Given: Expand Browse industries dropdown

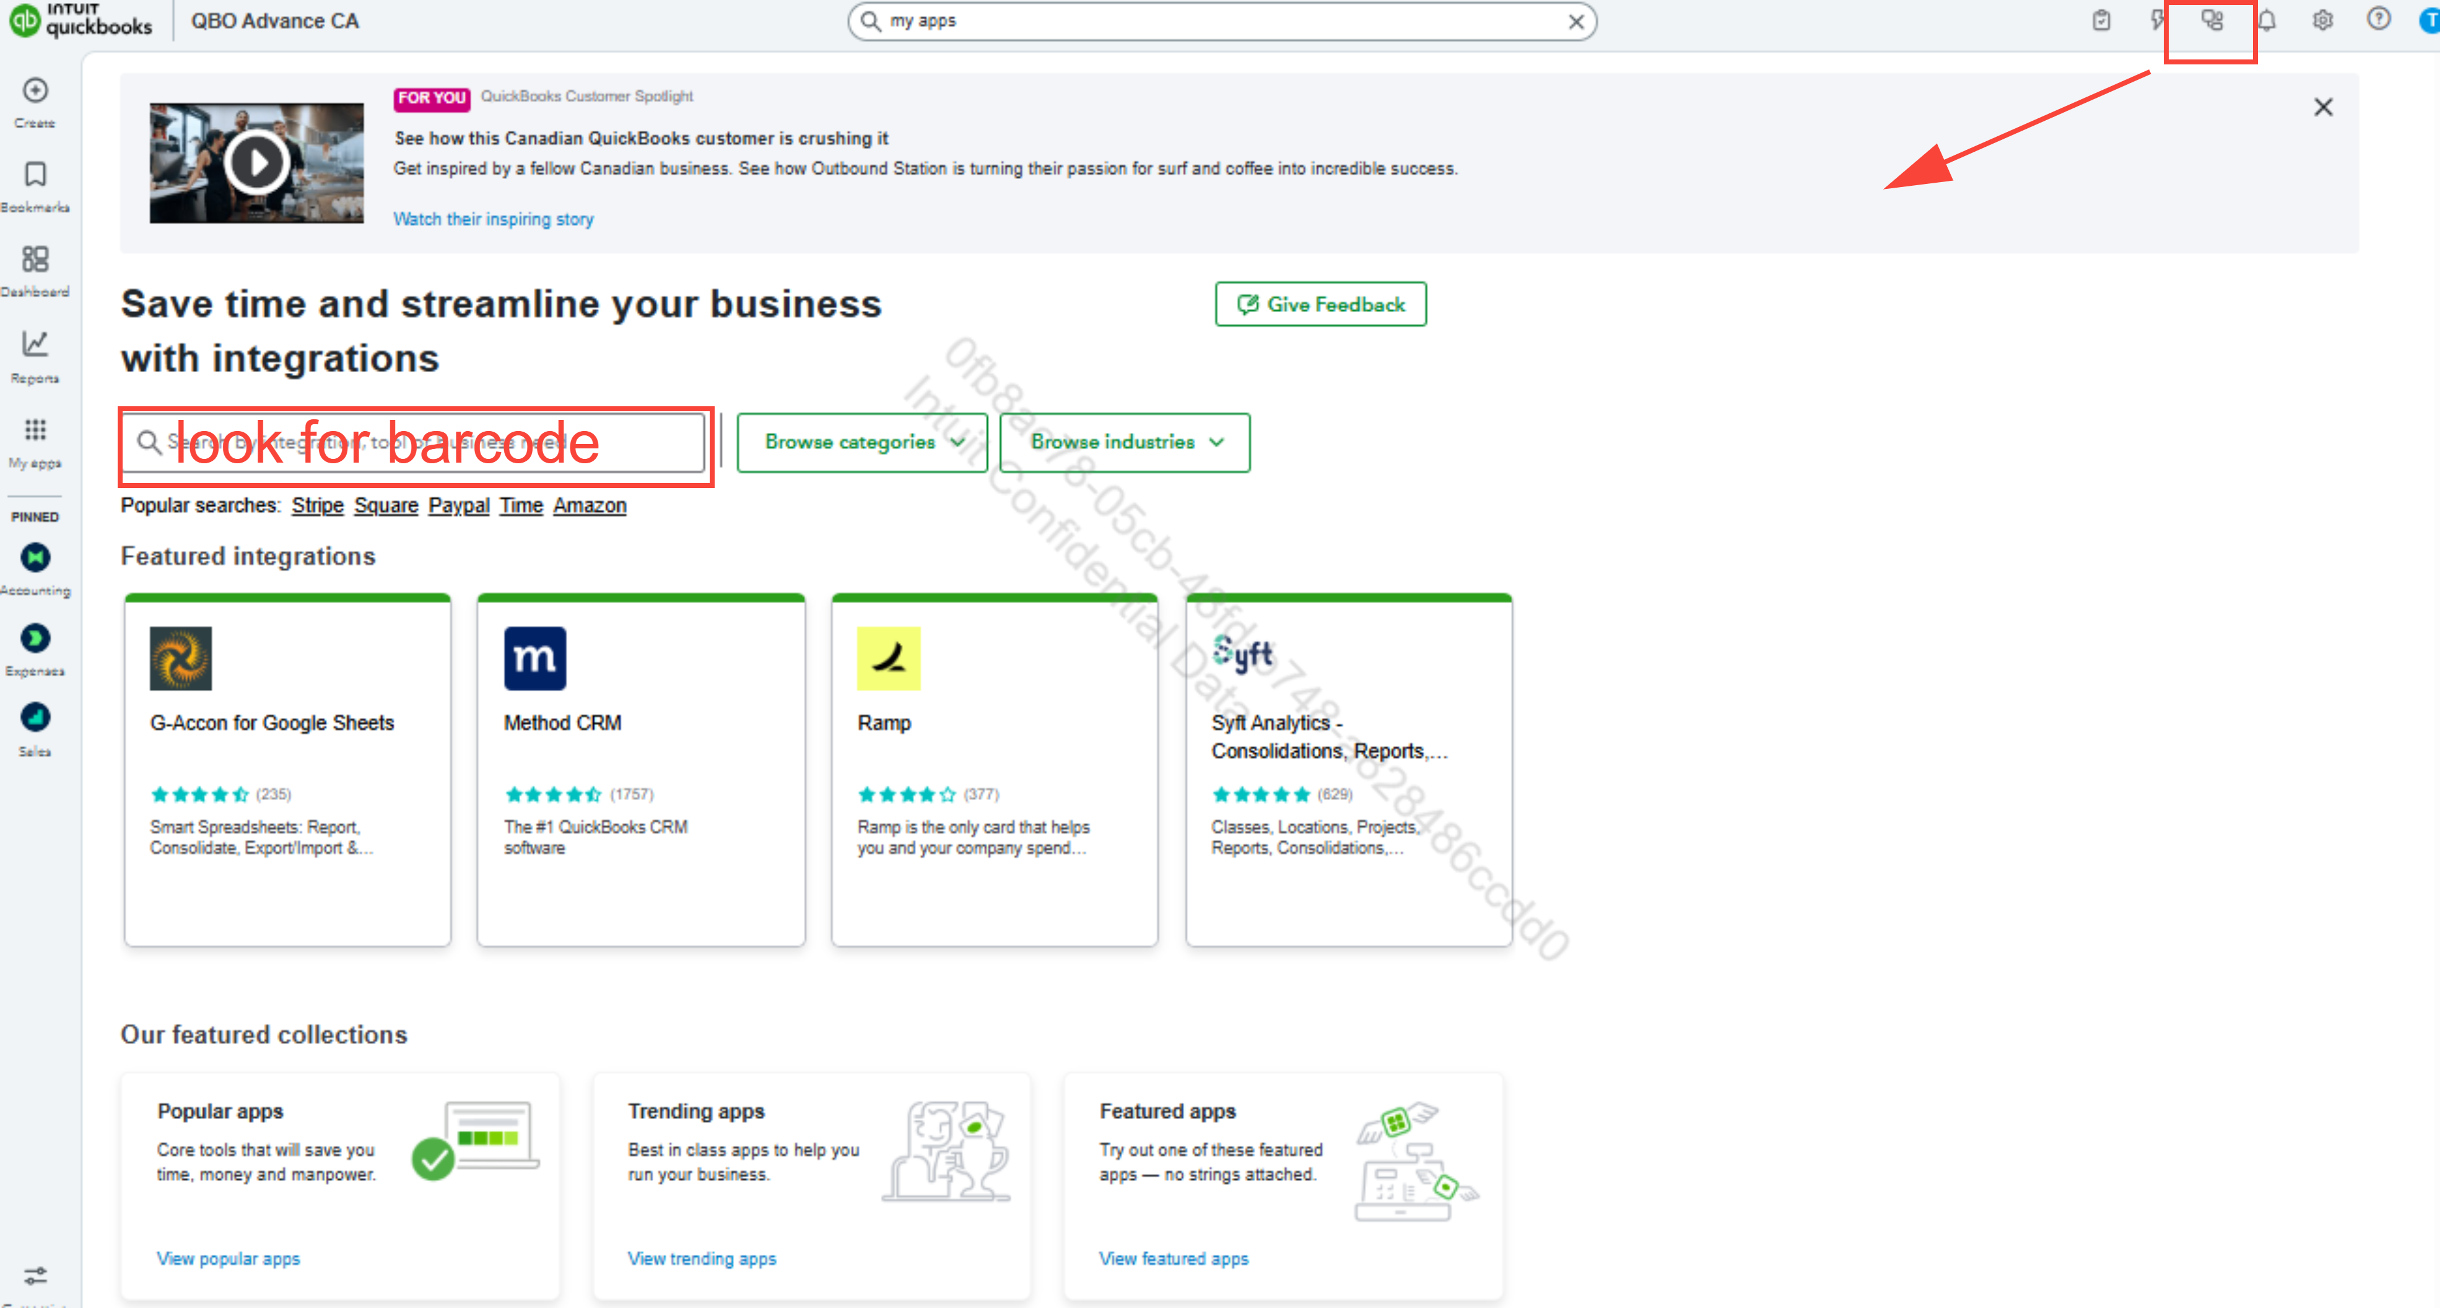Looking at the screenshot, I should click(x=1125, y=442).
